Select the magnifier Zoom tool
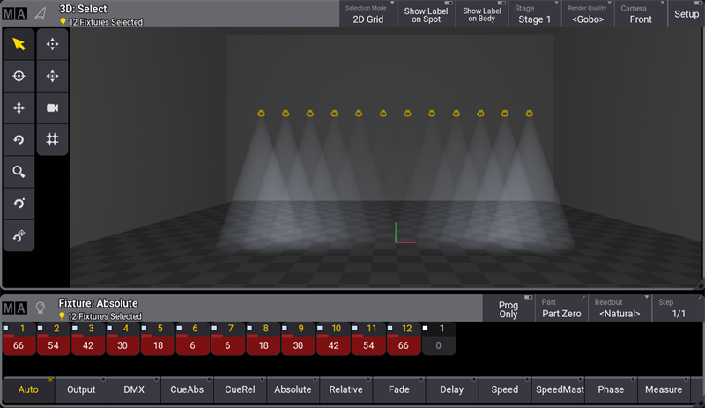Image resolution: width=705 pixels, height=408 pixels. (19, 172)
